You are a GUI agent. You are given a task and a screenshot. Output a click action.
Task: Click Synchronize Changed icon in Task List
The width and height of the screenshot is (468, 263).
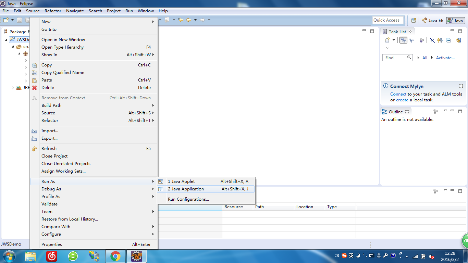pyautogui.click(x=459, y=40)
